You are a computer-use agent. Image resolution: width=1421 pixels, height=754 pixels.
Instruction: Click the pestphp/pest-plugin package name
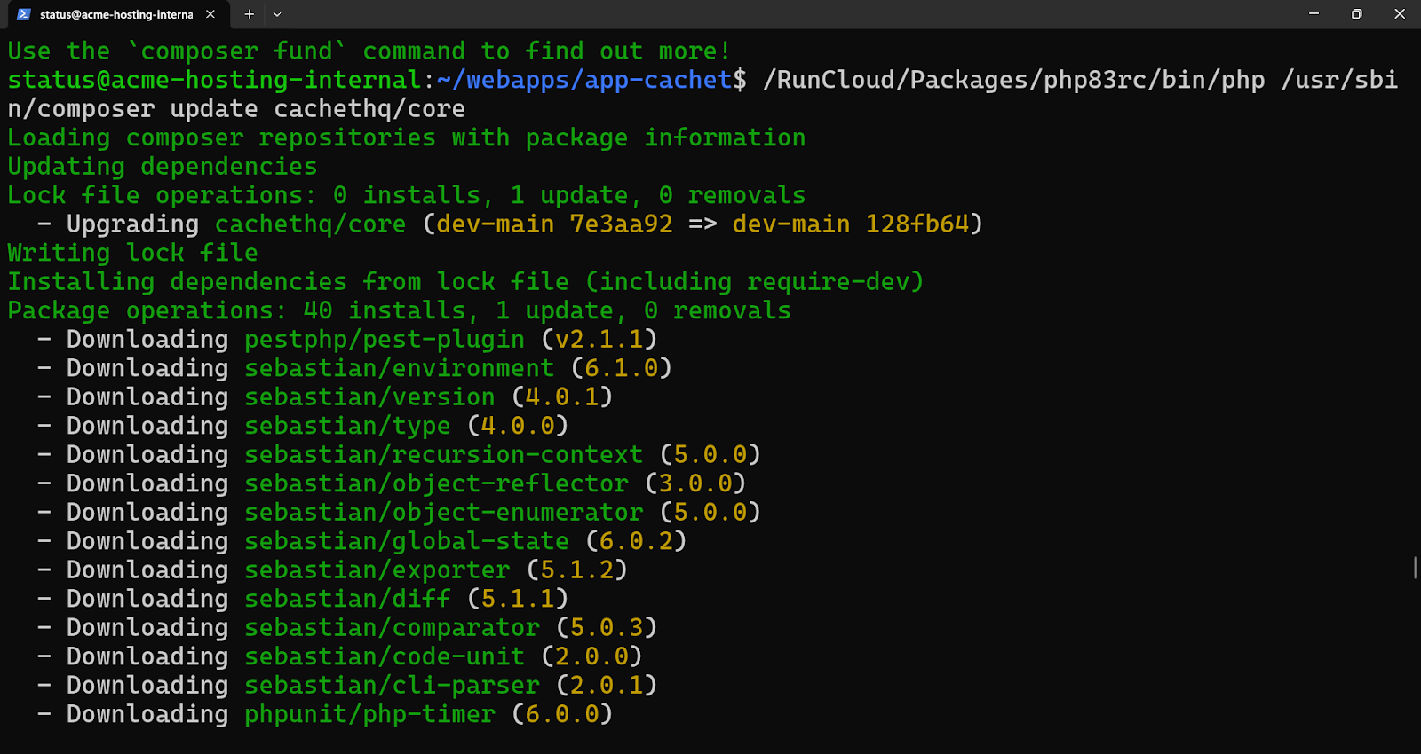click(x=385, y=340)
